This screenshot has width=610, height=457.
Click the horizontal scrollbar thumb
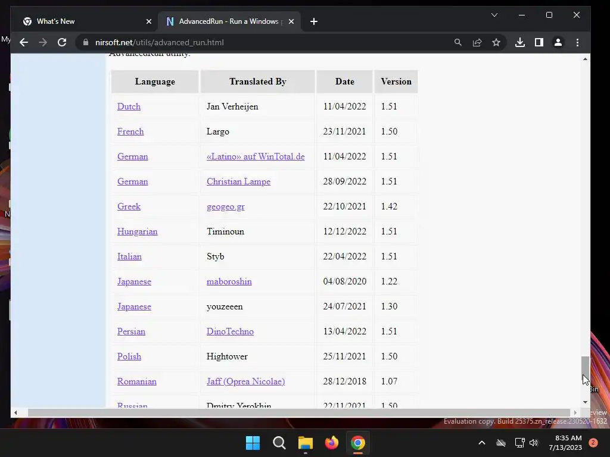pos(299,412)
